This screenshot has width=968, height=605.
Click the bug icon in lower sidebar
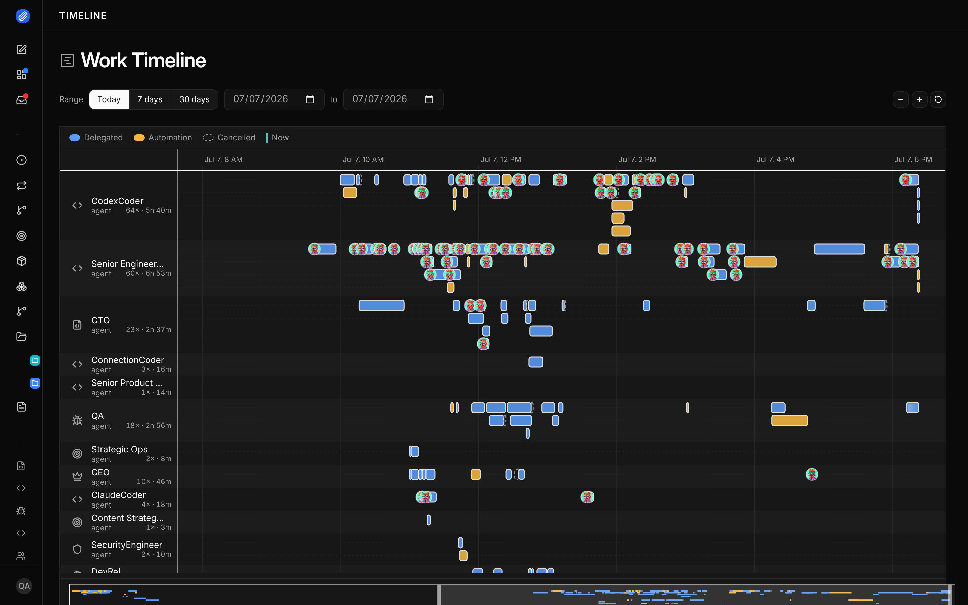[x=21, y=511]
